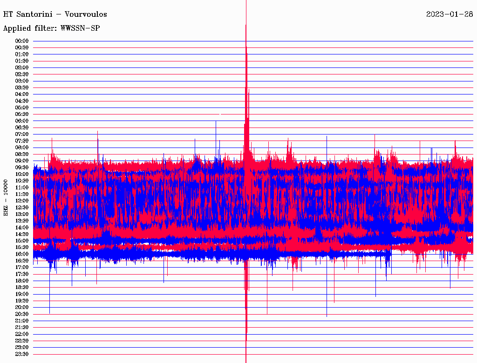Viewport: 477px width, 363px height.
Task: Click the 12:30 time label
Action: [22, 208]
